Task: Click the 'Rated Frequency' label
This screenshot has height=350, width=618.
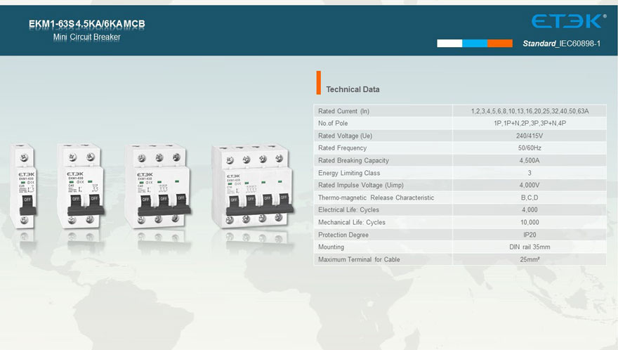Action: point(342,148)
